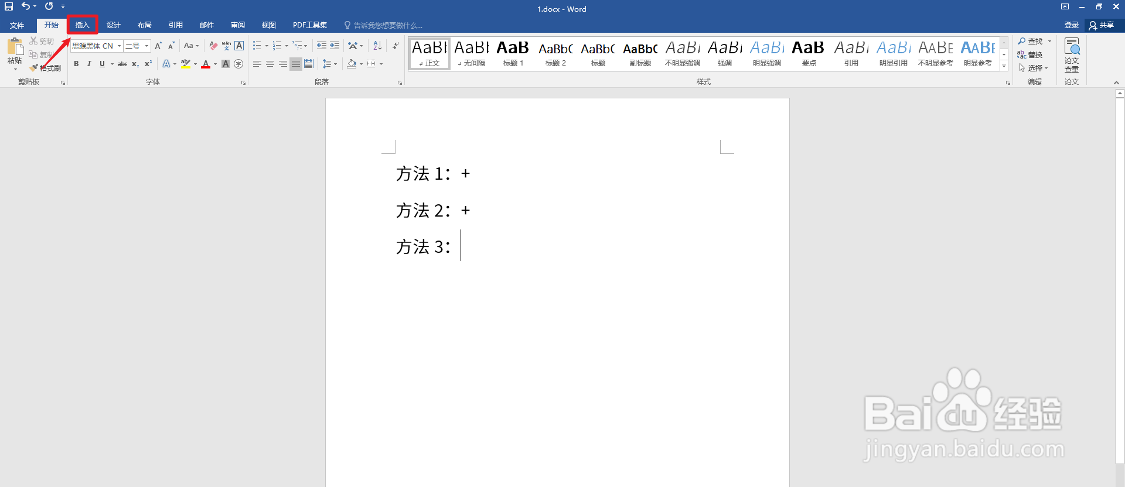Click the Enclosed character (字) icon
The height and width of the screenshot is (487, 1125).
coord(238,64)
